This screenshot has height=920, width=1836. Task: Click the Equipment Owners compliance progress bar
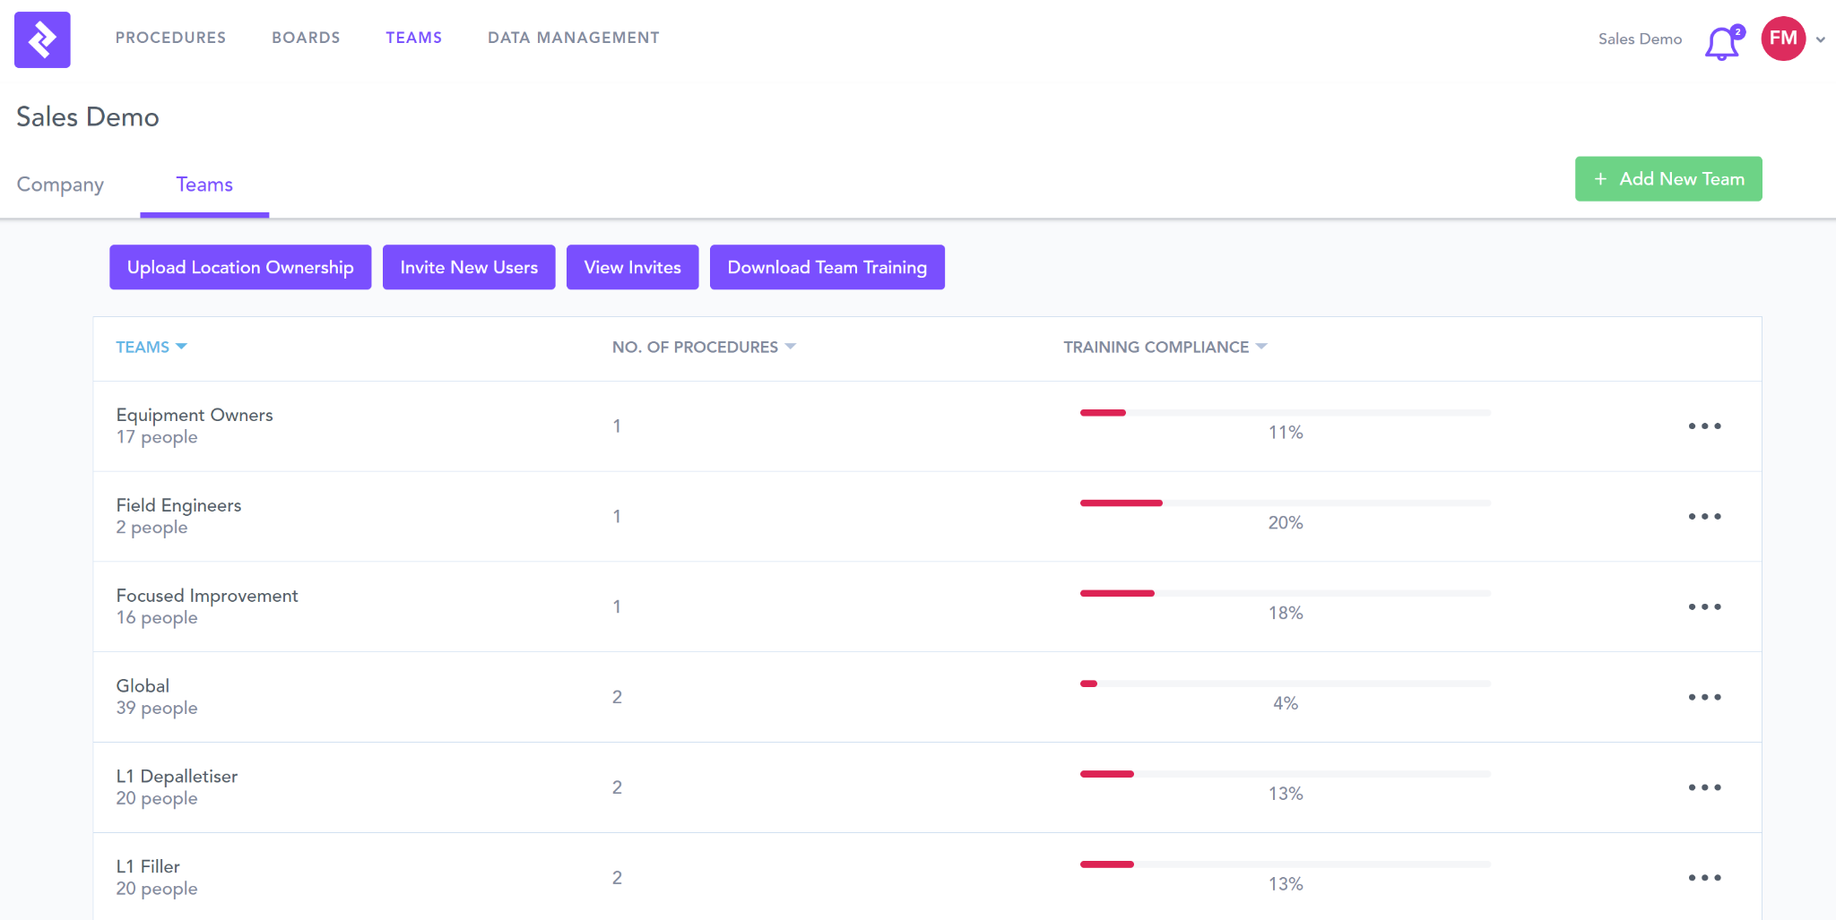[1285, 413]
